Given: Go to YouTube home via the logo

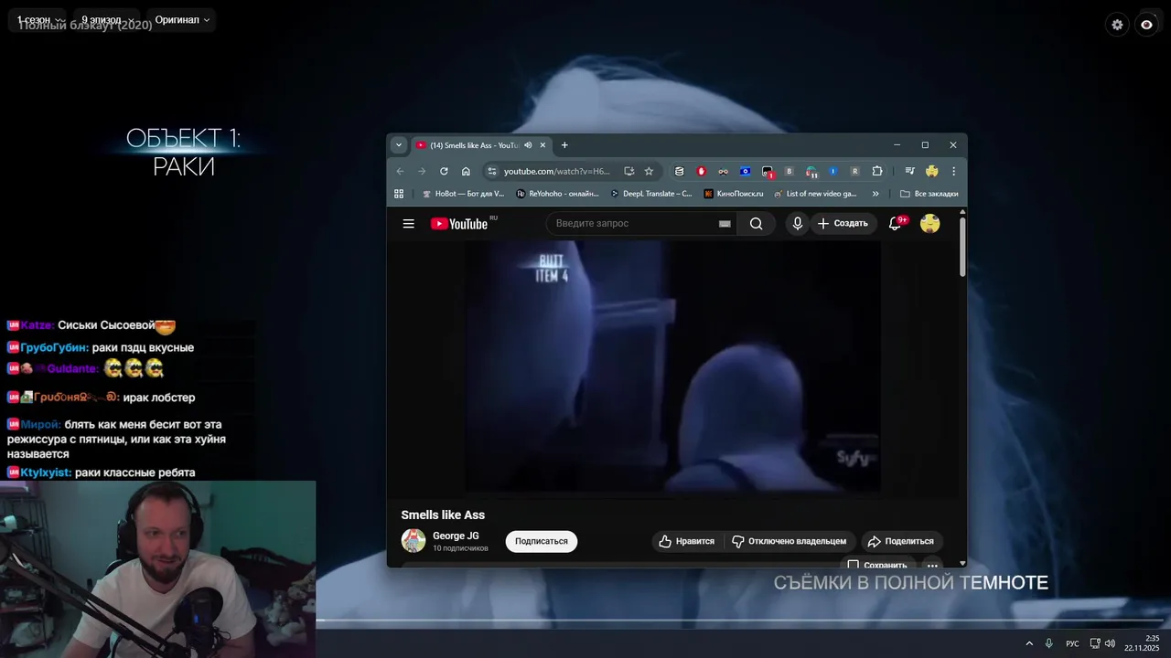Looking at the screenshot, I should [x=459, y=224].
